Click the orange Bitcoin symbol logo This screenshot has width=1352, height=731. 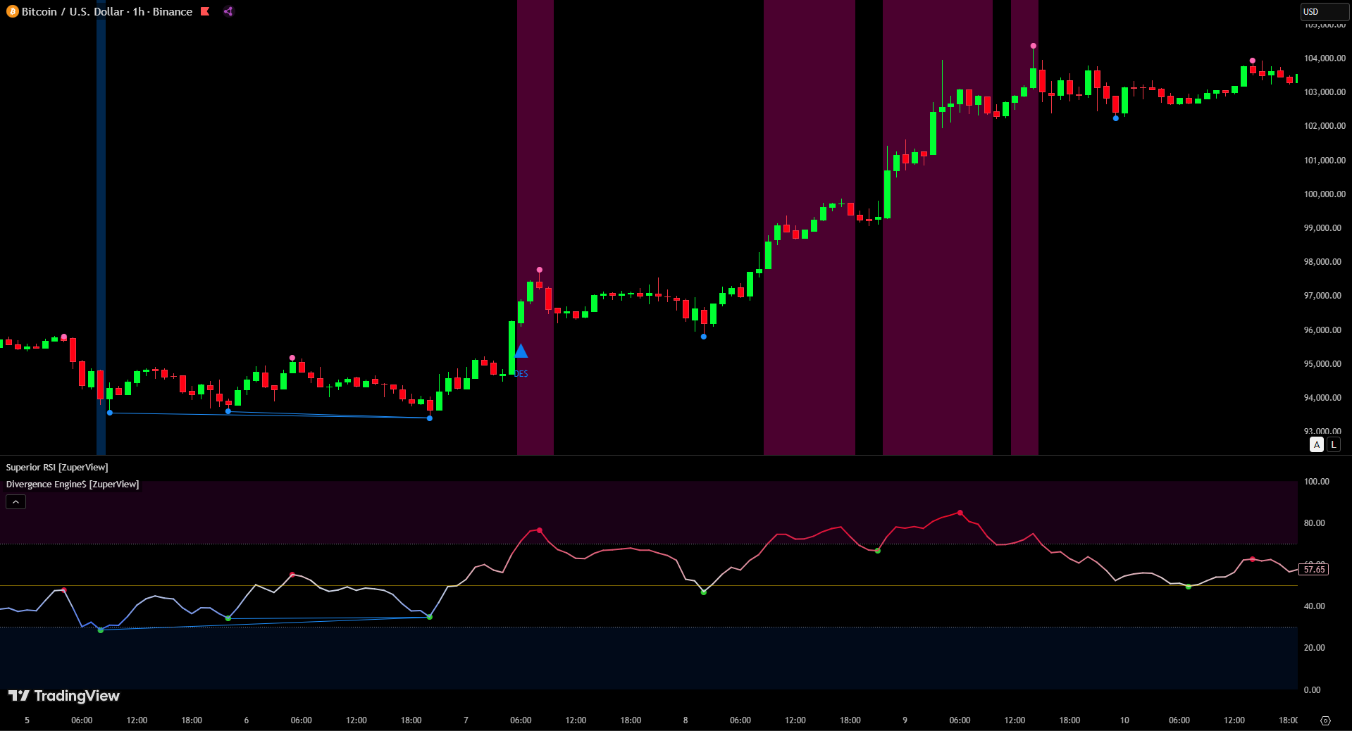pyautogui.click(x=12, y=12)
